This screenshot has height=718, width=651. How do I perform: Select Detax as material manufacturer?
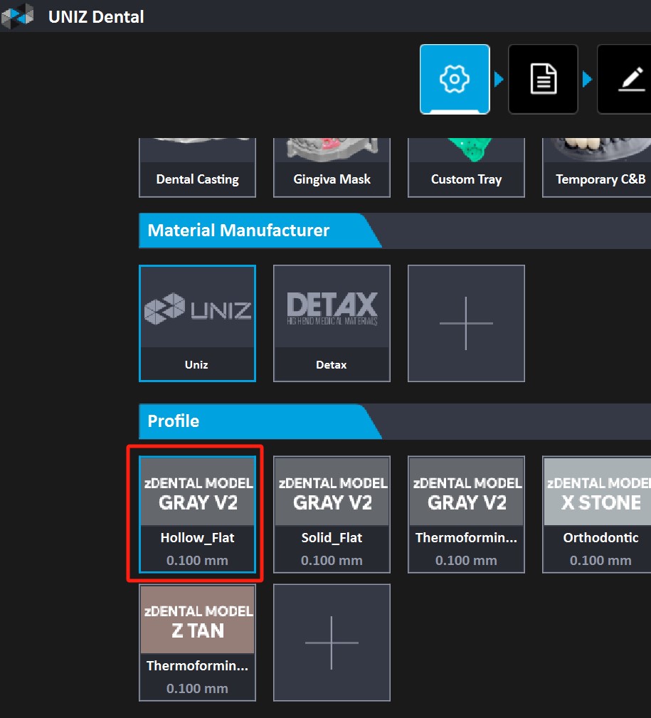point(332,323)
